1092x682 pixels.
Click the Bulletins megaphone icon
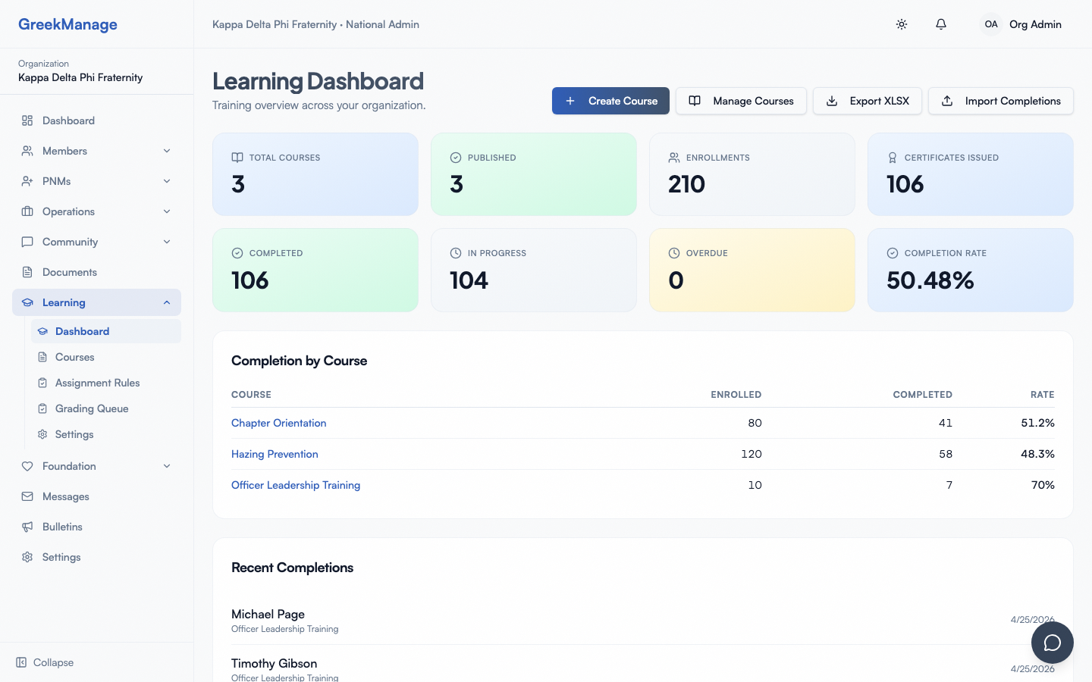[27, 527]
